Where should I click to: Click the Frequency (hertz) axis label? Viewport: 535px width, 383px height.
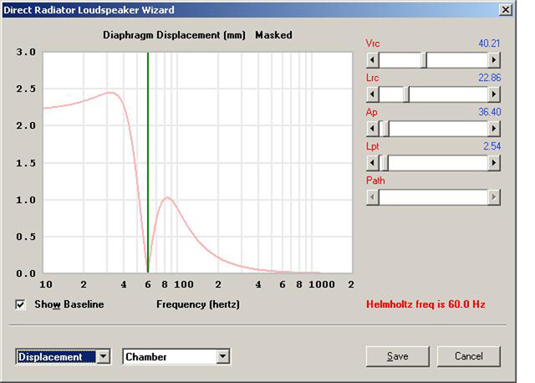[198, 304]
